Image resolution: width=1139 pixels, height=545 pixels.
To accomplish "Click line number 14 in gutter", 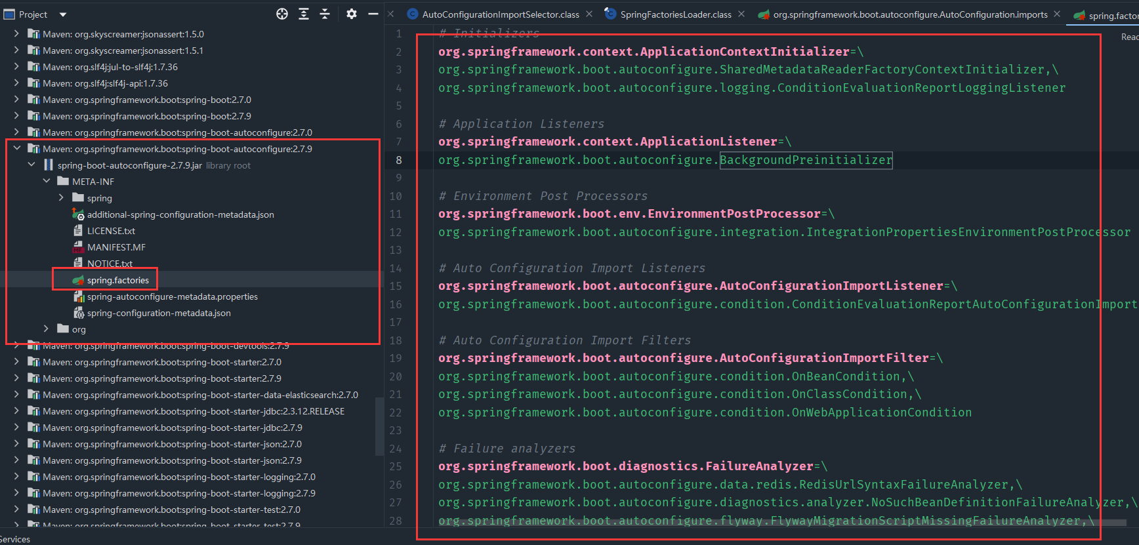I will point(396,268).
